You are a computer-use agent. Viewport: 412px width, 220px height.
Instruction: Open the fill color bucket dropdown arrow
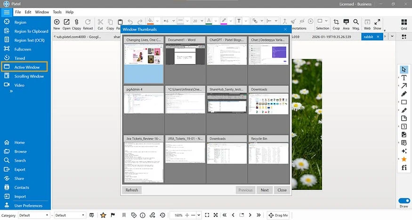point(157,21)
